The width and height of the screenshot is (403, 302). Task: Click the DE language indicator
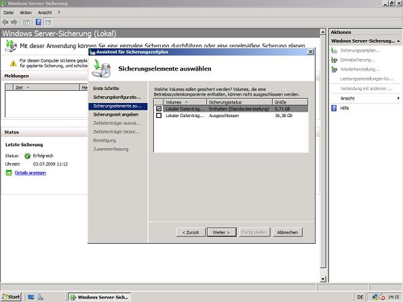(x=360, y=297)
